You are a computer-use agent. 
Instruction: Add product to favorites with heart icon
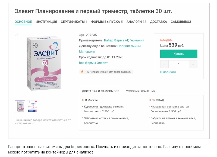(x=16, y=35)
